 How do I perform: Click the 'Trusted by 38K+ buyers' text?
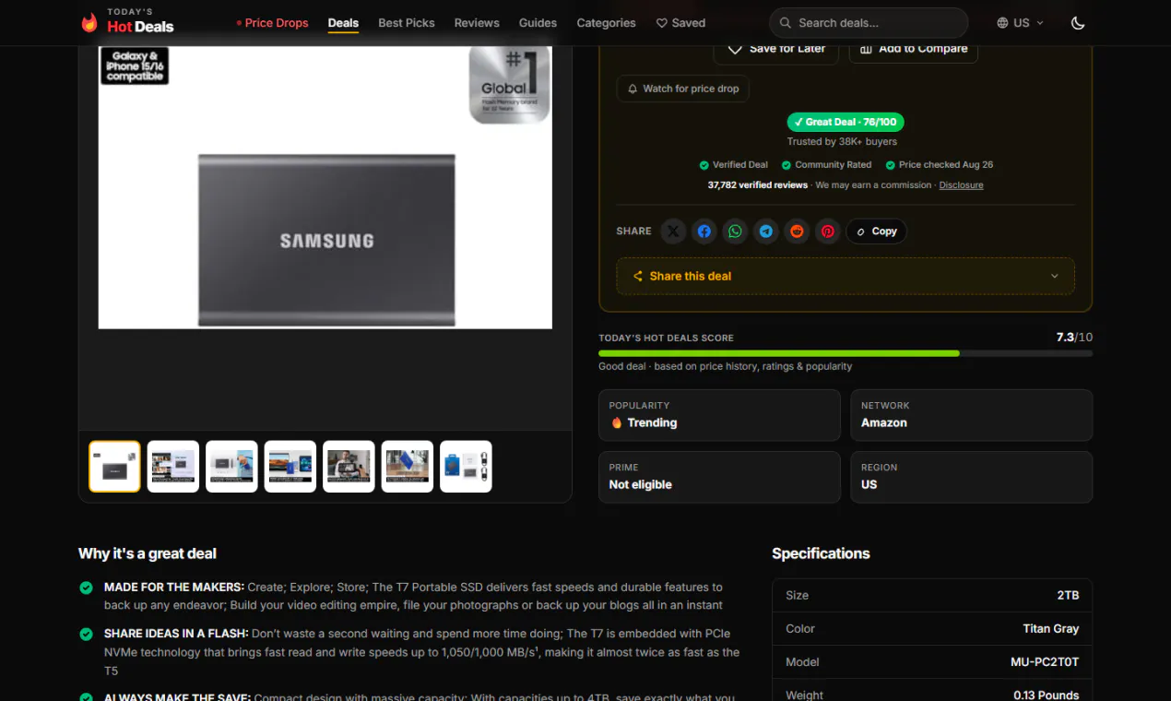point(842,142)
